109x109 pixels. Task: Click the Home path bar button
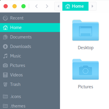pyautogui.click(x=75, y=6)
